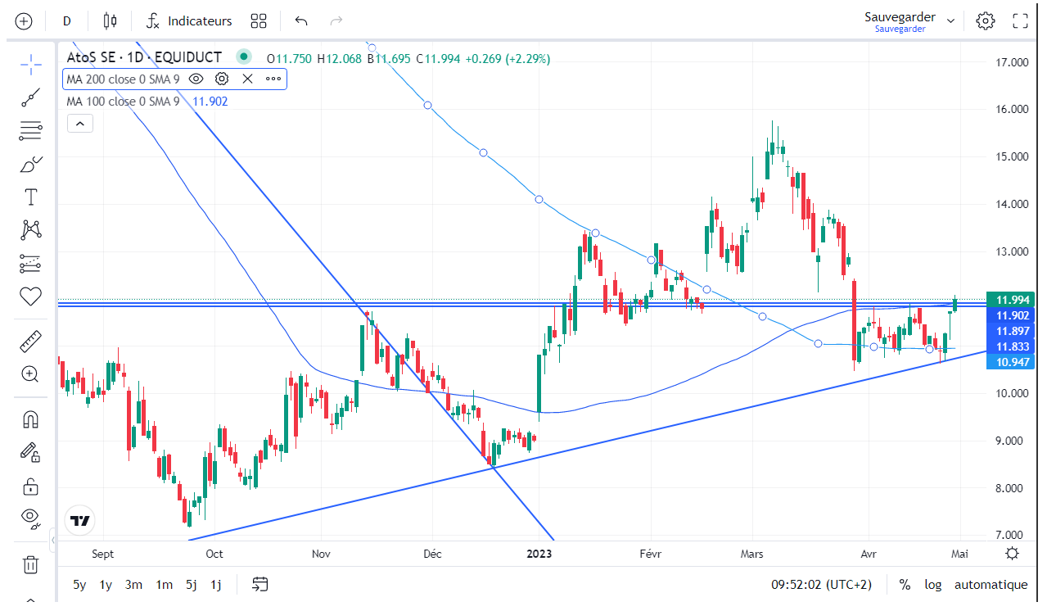Viewport: 1047px width, 611px height.
Task: Select the brush drawing tool
Action: point(30,165)
